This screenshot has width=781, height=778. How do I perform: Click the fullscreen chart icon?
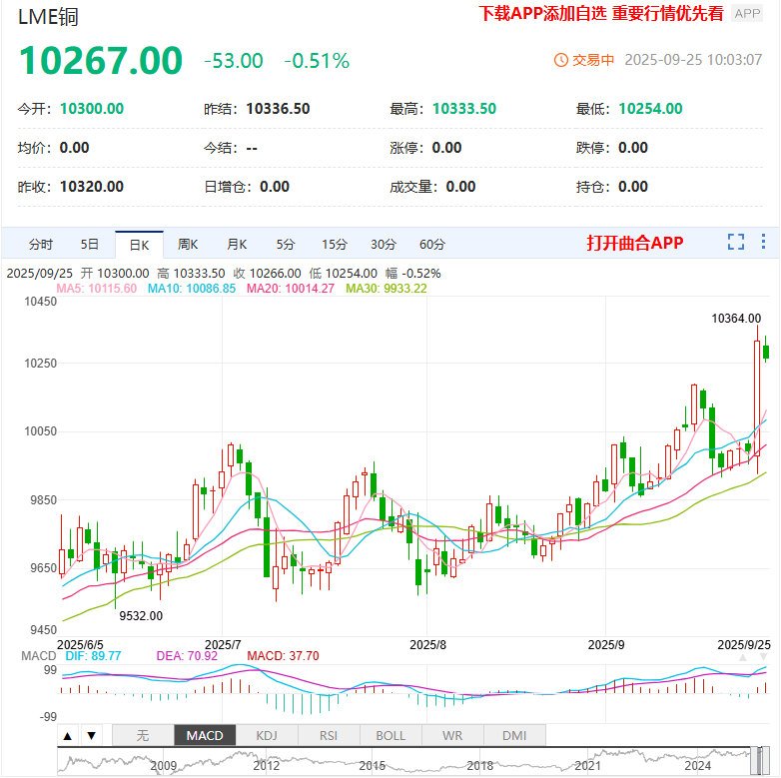tap(736, 242)
